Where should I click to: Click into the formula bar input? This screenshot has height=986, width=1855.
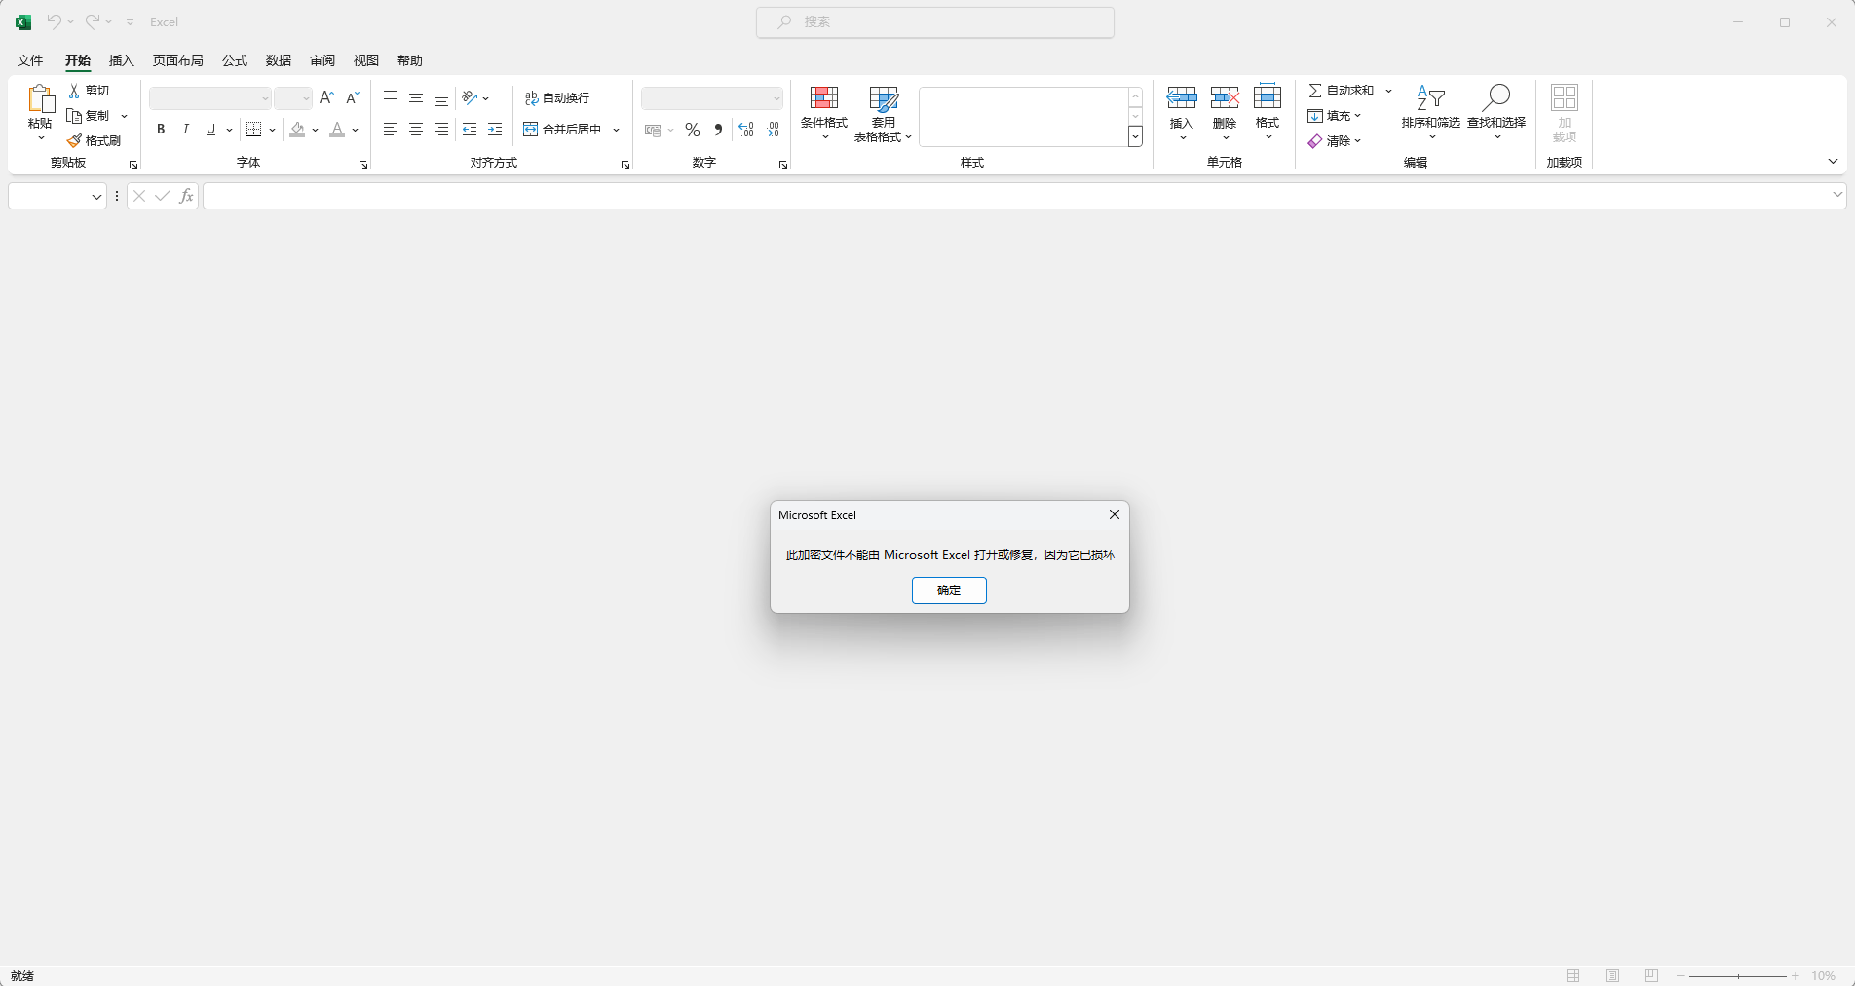coord(1016,196)
